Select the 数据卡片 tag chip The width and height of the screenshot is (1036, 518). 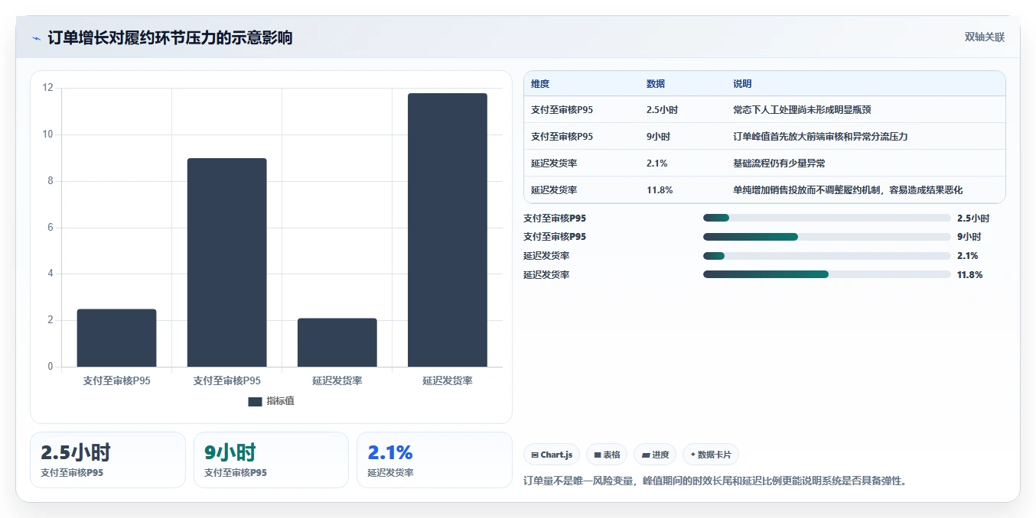click(711, 455)
